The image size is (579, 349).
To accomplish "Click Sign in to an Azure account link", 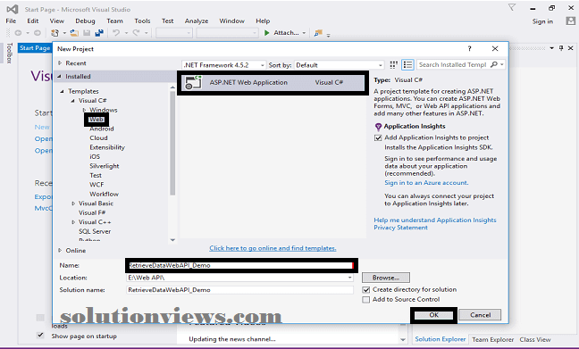I will tap(426, 183).
